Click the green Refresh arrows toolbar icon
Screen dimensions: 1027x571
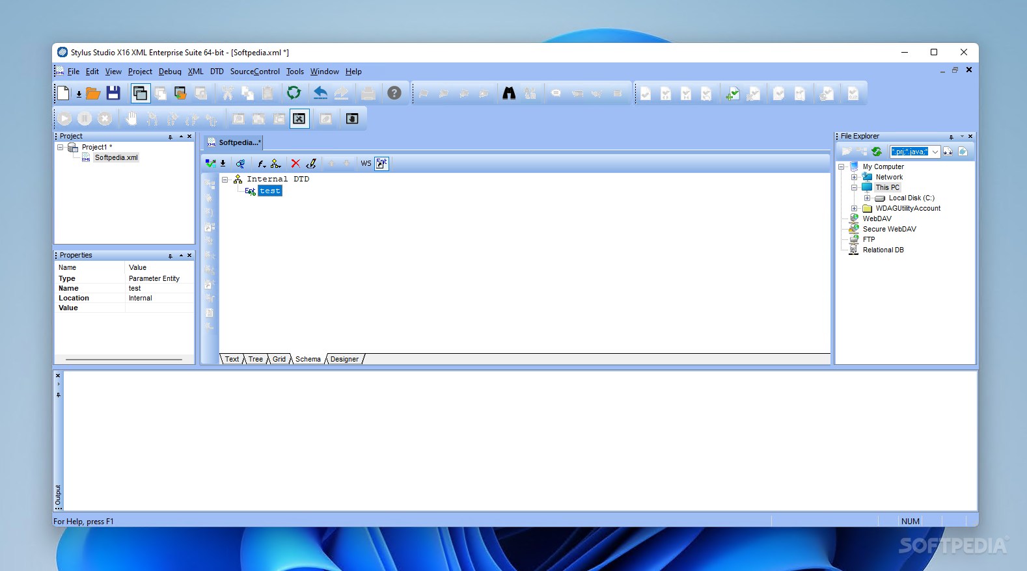(x=294, y=93)
